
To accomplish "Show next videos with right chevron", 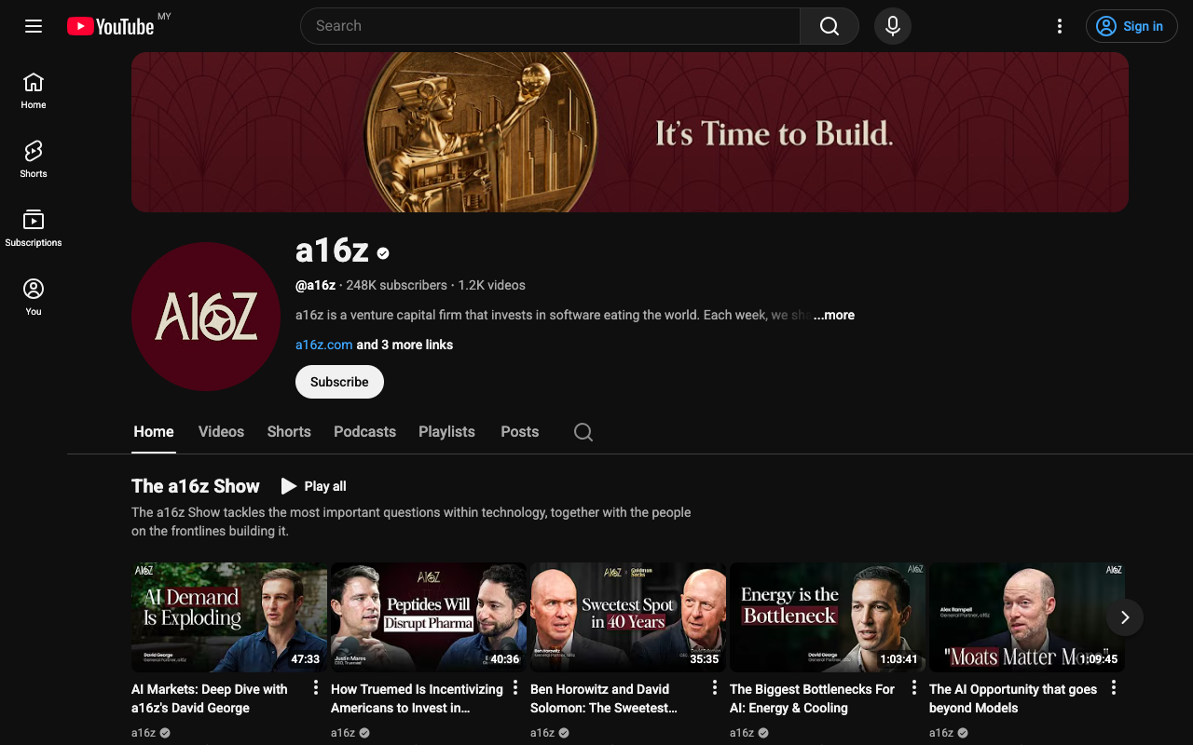I will (1125, 617).
